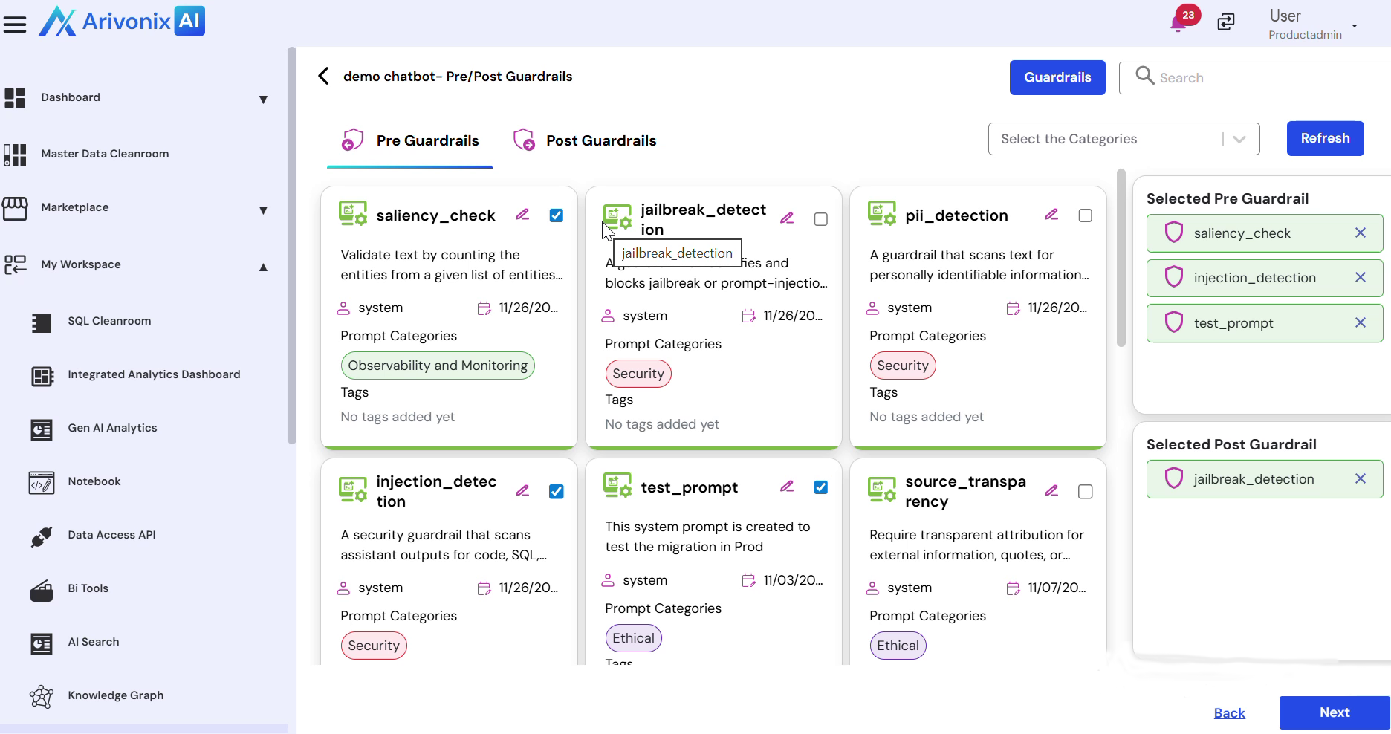Open the Select the Categories dropdown

pyautogui.click(x=1123, y=139)
